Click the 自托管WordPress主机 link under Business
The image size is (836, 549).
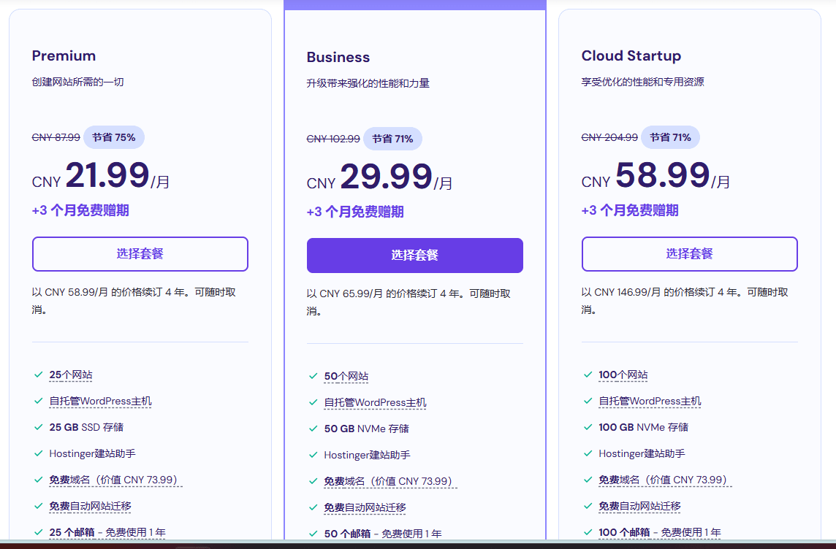(x=375, y=403)
